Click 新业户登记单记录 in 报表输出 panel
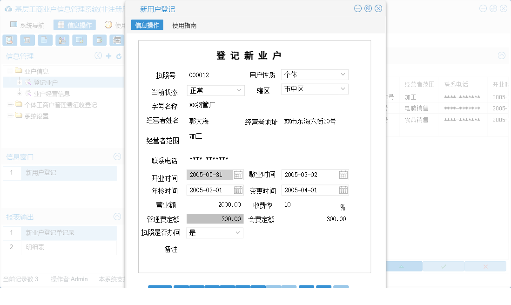This screenshot has height=305, width=511. pos(50,232)
